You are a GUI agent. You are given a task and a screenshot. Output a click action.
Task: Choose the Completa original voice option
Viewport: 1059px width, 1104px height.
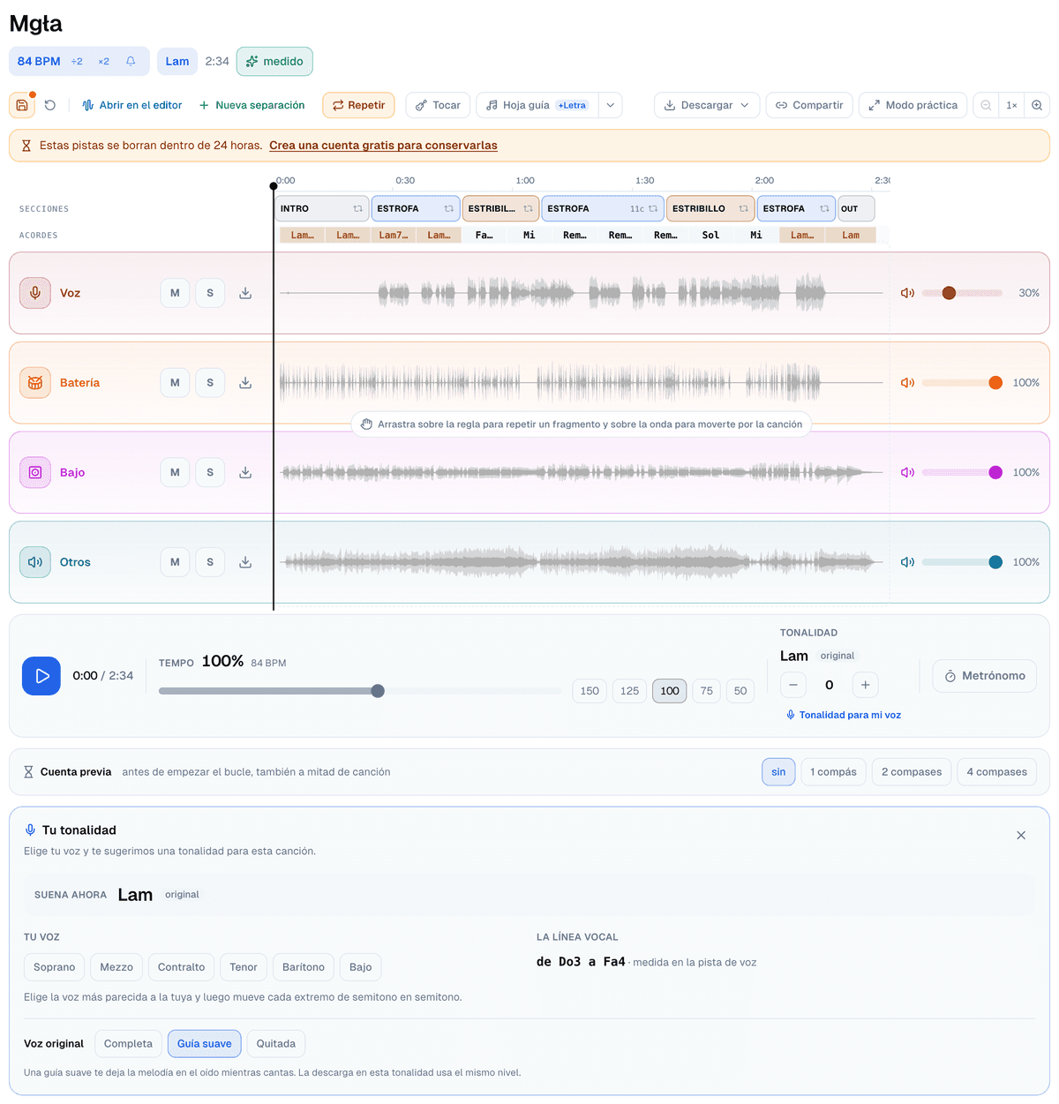tap(128, 1044)
